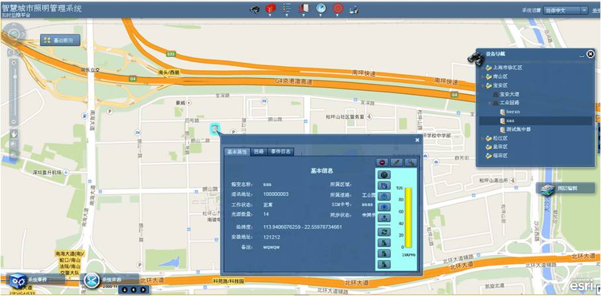Screen dimensions: 601x296
Task: Click the 基础底图 basemap button
Action: [61, 40]
